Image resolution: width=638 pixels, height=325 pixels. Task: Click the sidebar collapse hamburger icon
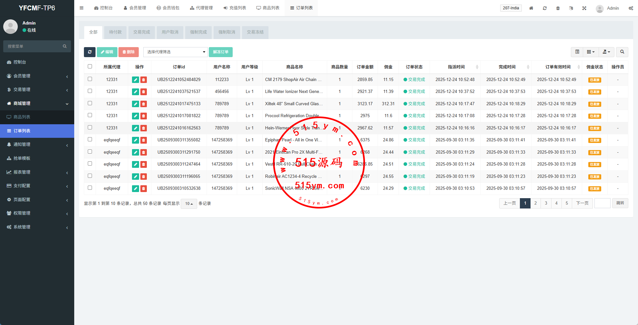point(82,8)
